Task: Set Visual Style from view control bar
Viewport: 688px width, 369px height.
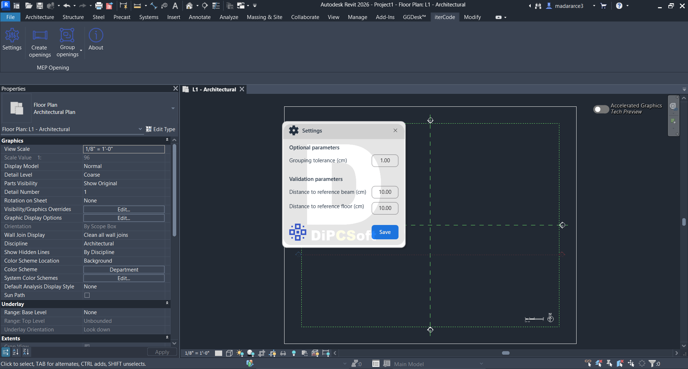Action: (x=229, y=353)
